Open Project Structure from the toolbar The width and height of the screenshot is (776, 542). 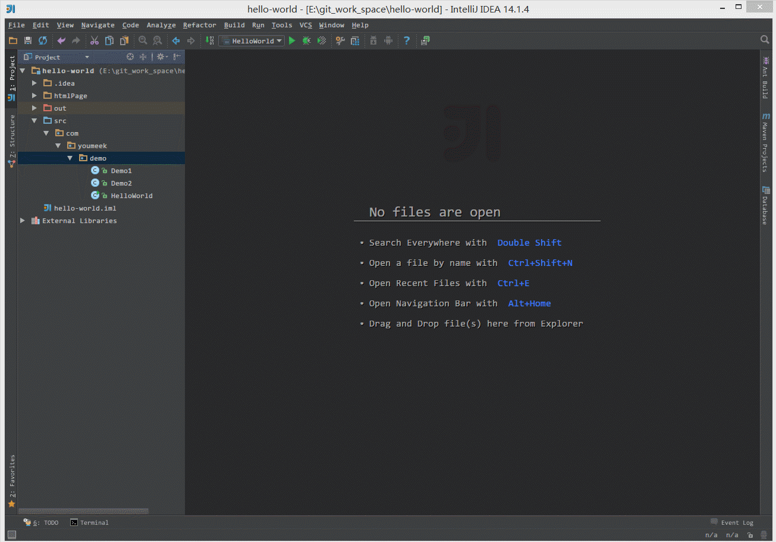point(355,40)
